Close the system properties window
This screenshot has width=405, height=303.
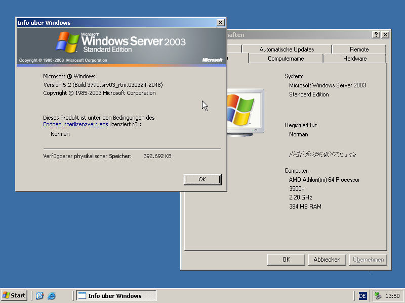click(x=385, y=35)
